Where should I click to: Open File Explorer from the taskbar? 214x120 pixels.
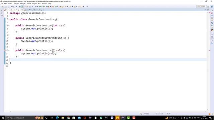pos(63,118)
